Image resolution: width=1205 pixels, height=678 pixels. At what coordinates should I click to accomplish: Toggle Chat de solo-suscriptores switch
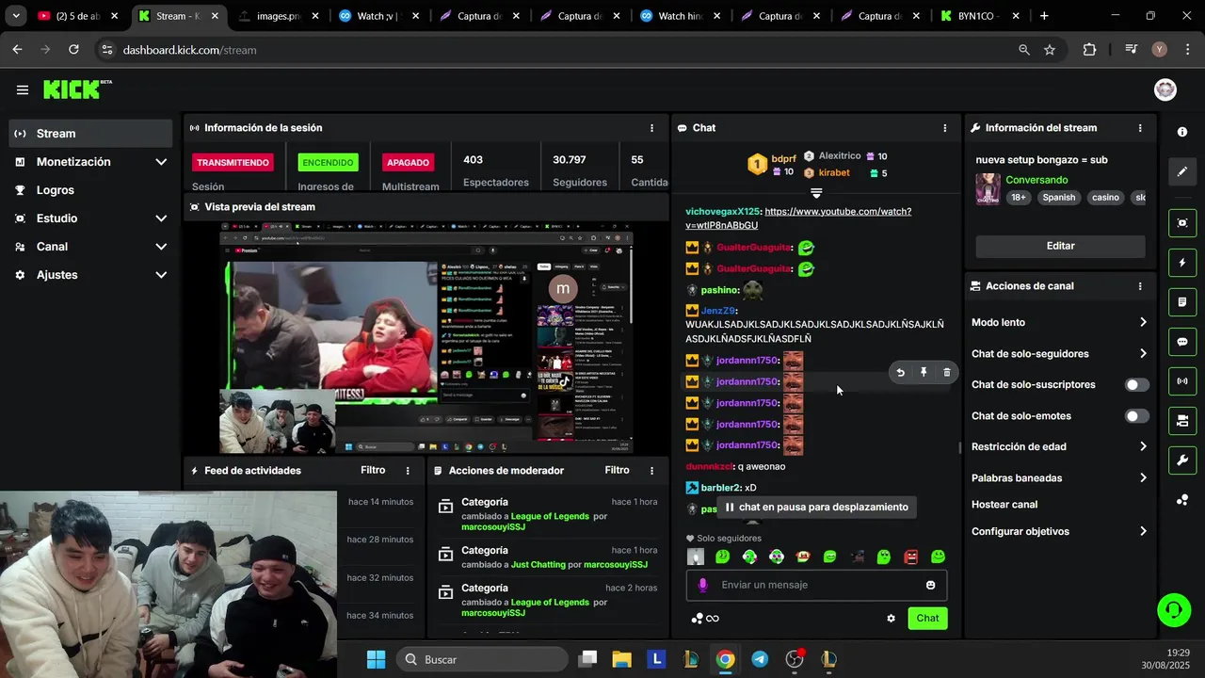[1137, 385]
